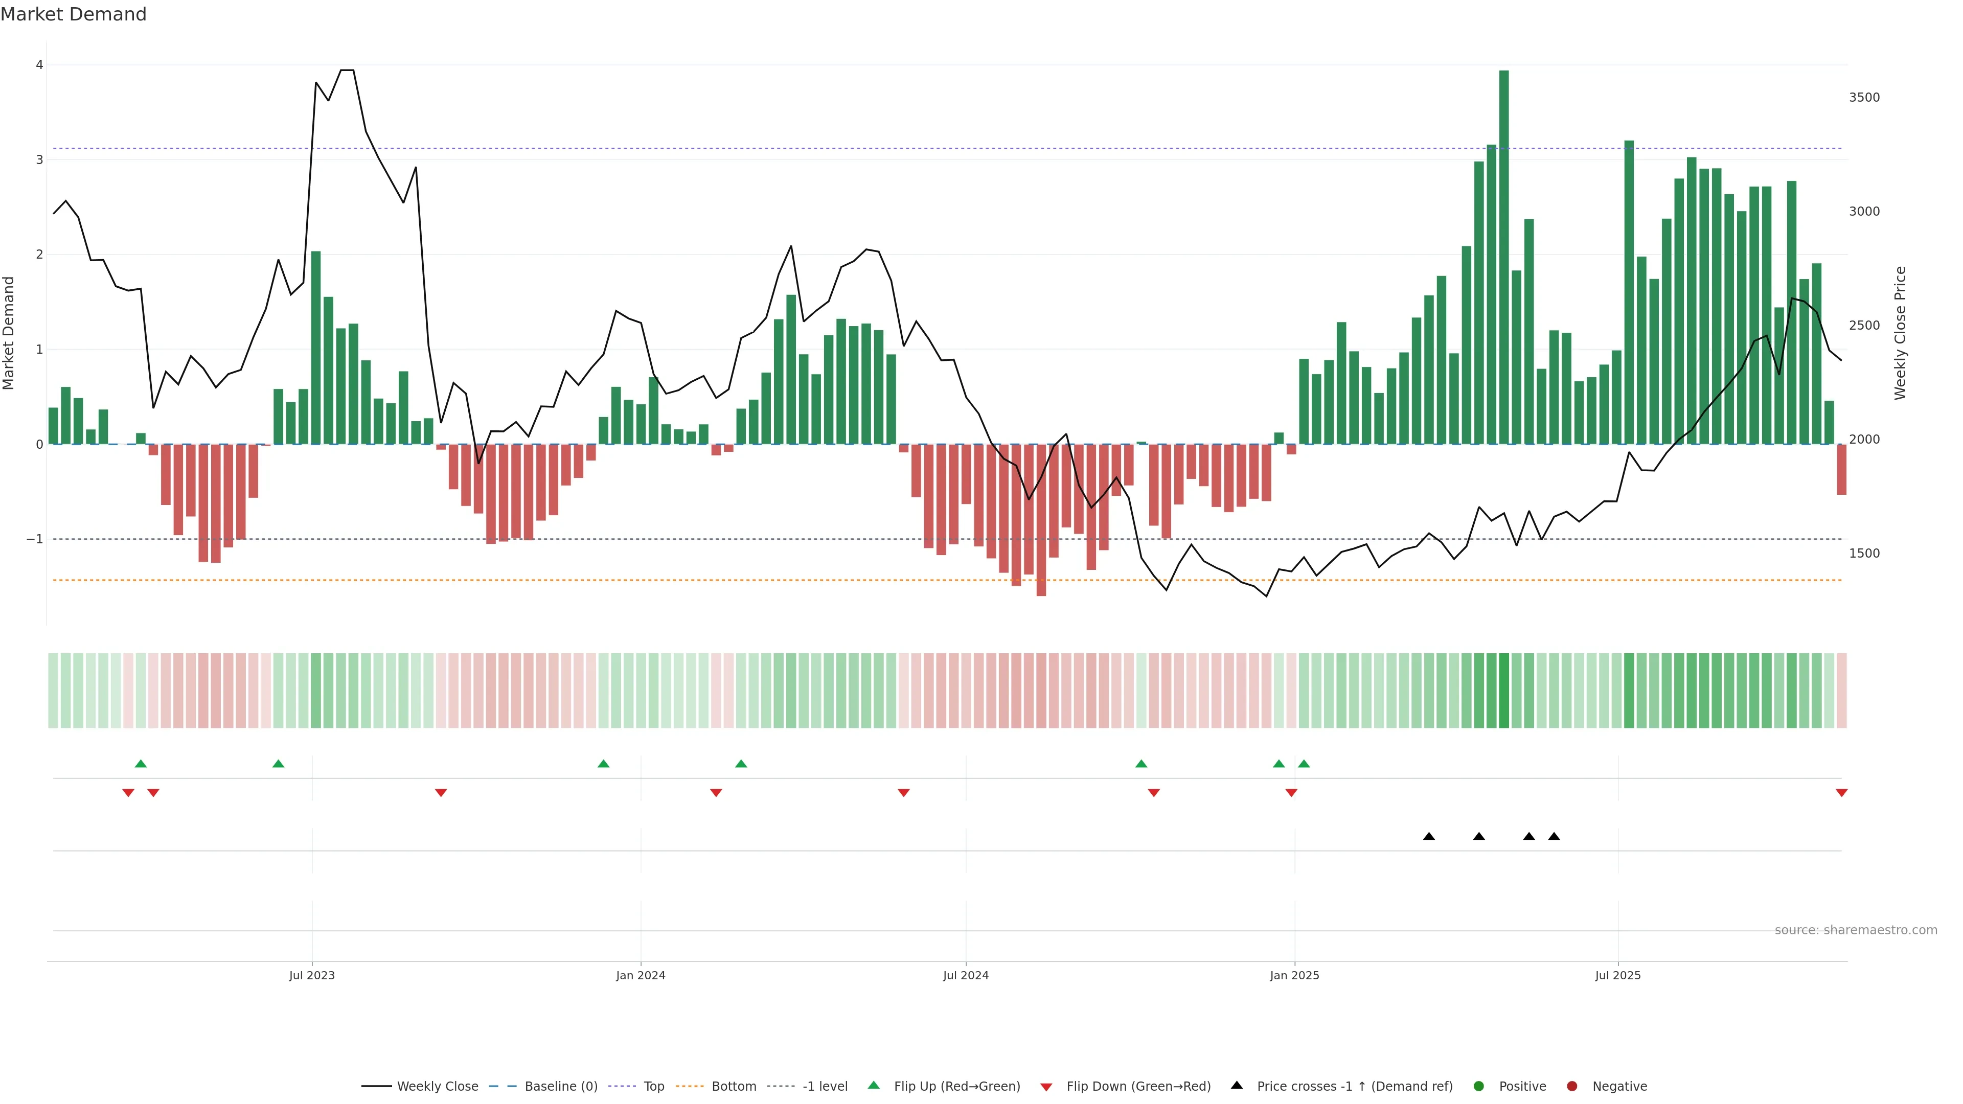The image size is (1963, 1104).
Task: Click the last red flip-down marker at right
Action: (x=1842, y=793)
